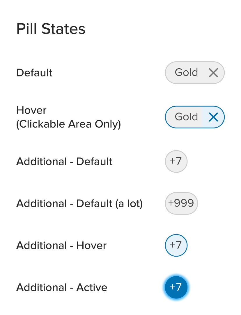Image resolution: width=241 pixels, height=315 pixels.
Task: Click the word Pill in the heading
Action: tap(26, 29)
